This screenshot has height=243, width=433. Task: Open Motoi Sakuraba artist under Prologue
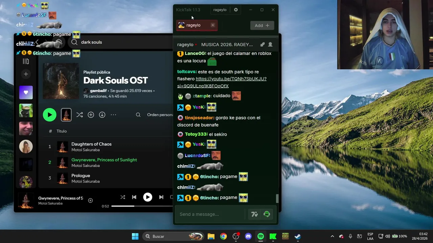click(85, 182)
